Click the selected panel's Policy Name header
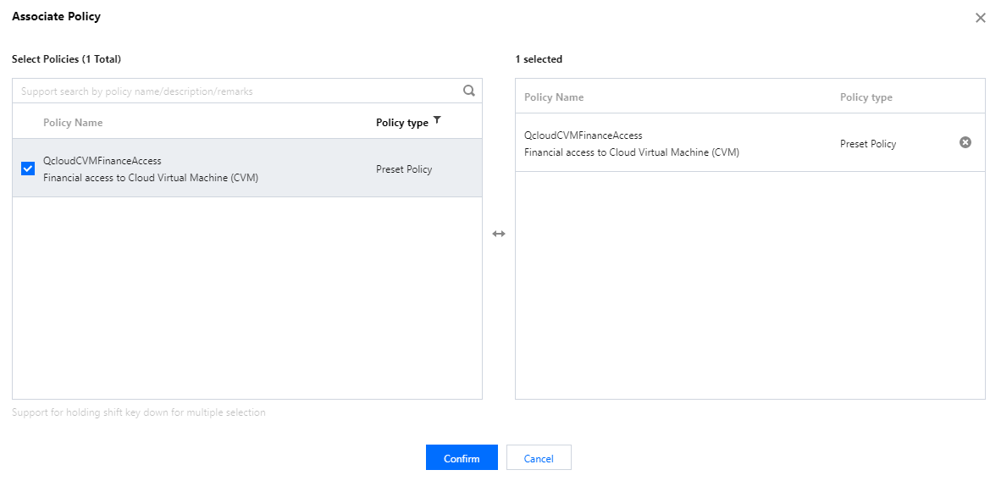This screenshot has width=990, height=481. coord(554,97)
